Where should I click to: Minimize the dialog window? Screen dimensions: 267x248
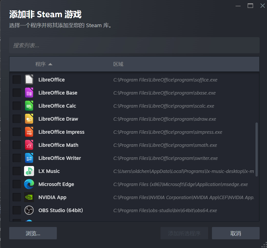pos(238,6)
